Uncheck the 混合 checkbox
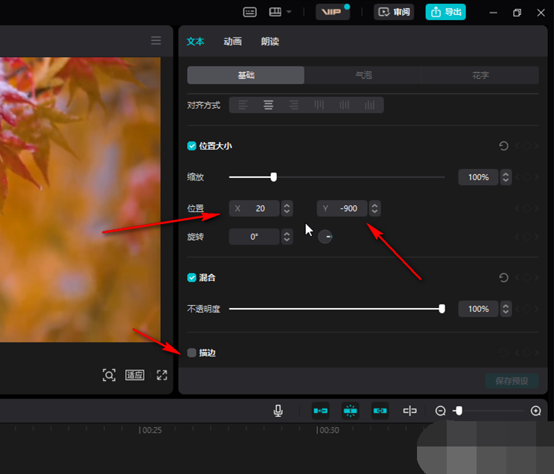This screenshot has width=554, height=474. coord(191,278)
